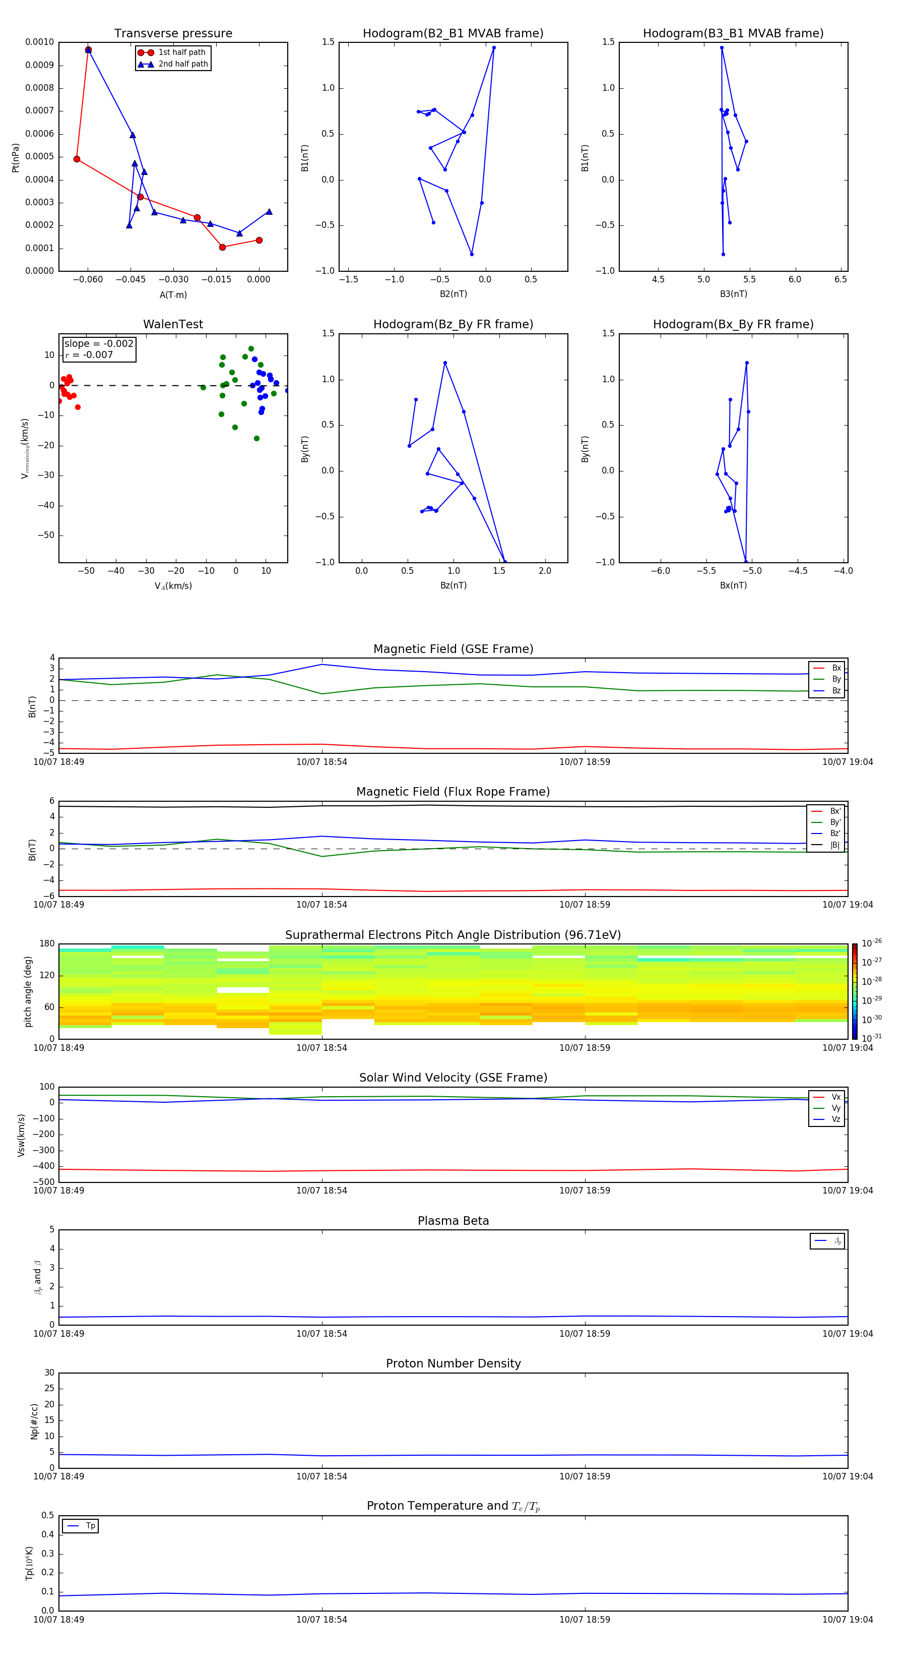Select the Bz' legend entry in Flux Rope panel
907x1664 pixels.
coord(826,834)
